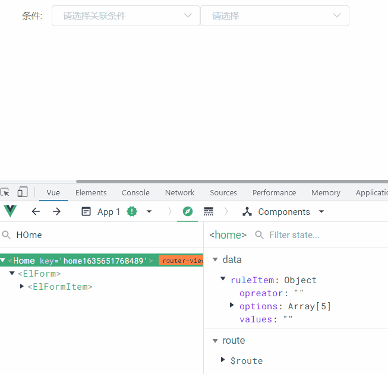Expand the $route entry
Screen dimensions: 388x374
click(x=223, y=360)
